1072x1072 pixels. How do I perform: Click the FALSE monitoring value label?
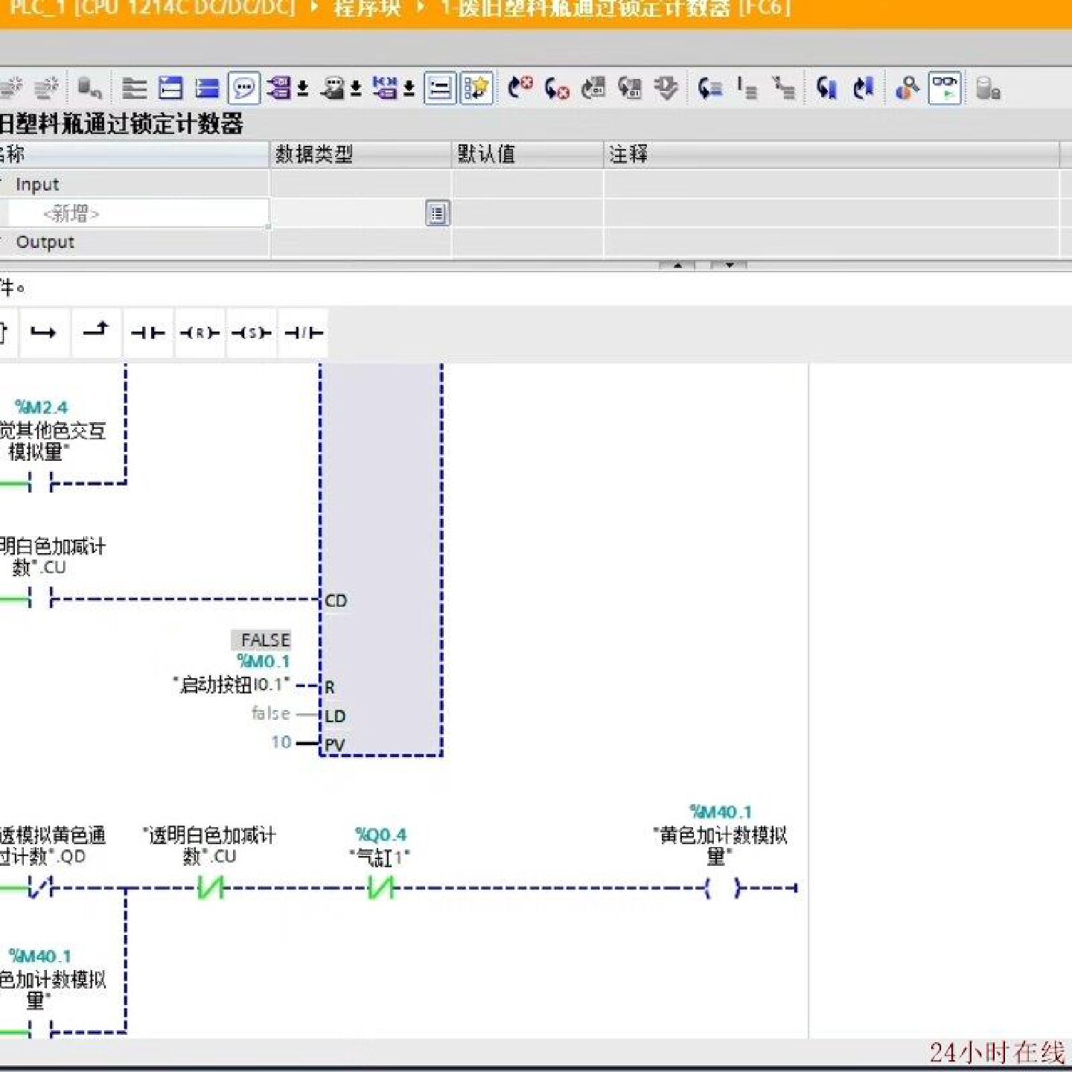coord(261,639)
